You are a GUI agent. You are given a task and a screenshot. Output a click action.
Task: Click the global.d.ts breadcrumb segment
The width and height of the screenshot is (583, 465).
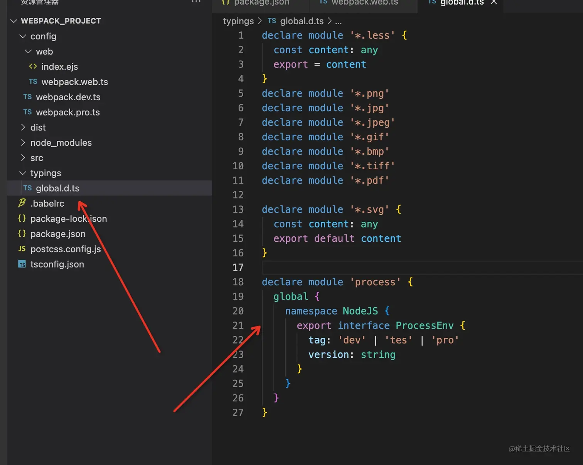point(302,21)
